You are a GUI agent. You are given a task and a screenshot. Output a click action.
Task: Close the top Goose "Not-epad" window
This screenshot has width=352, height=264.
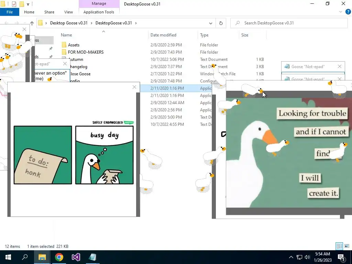339,66
